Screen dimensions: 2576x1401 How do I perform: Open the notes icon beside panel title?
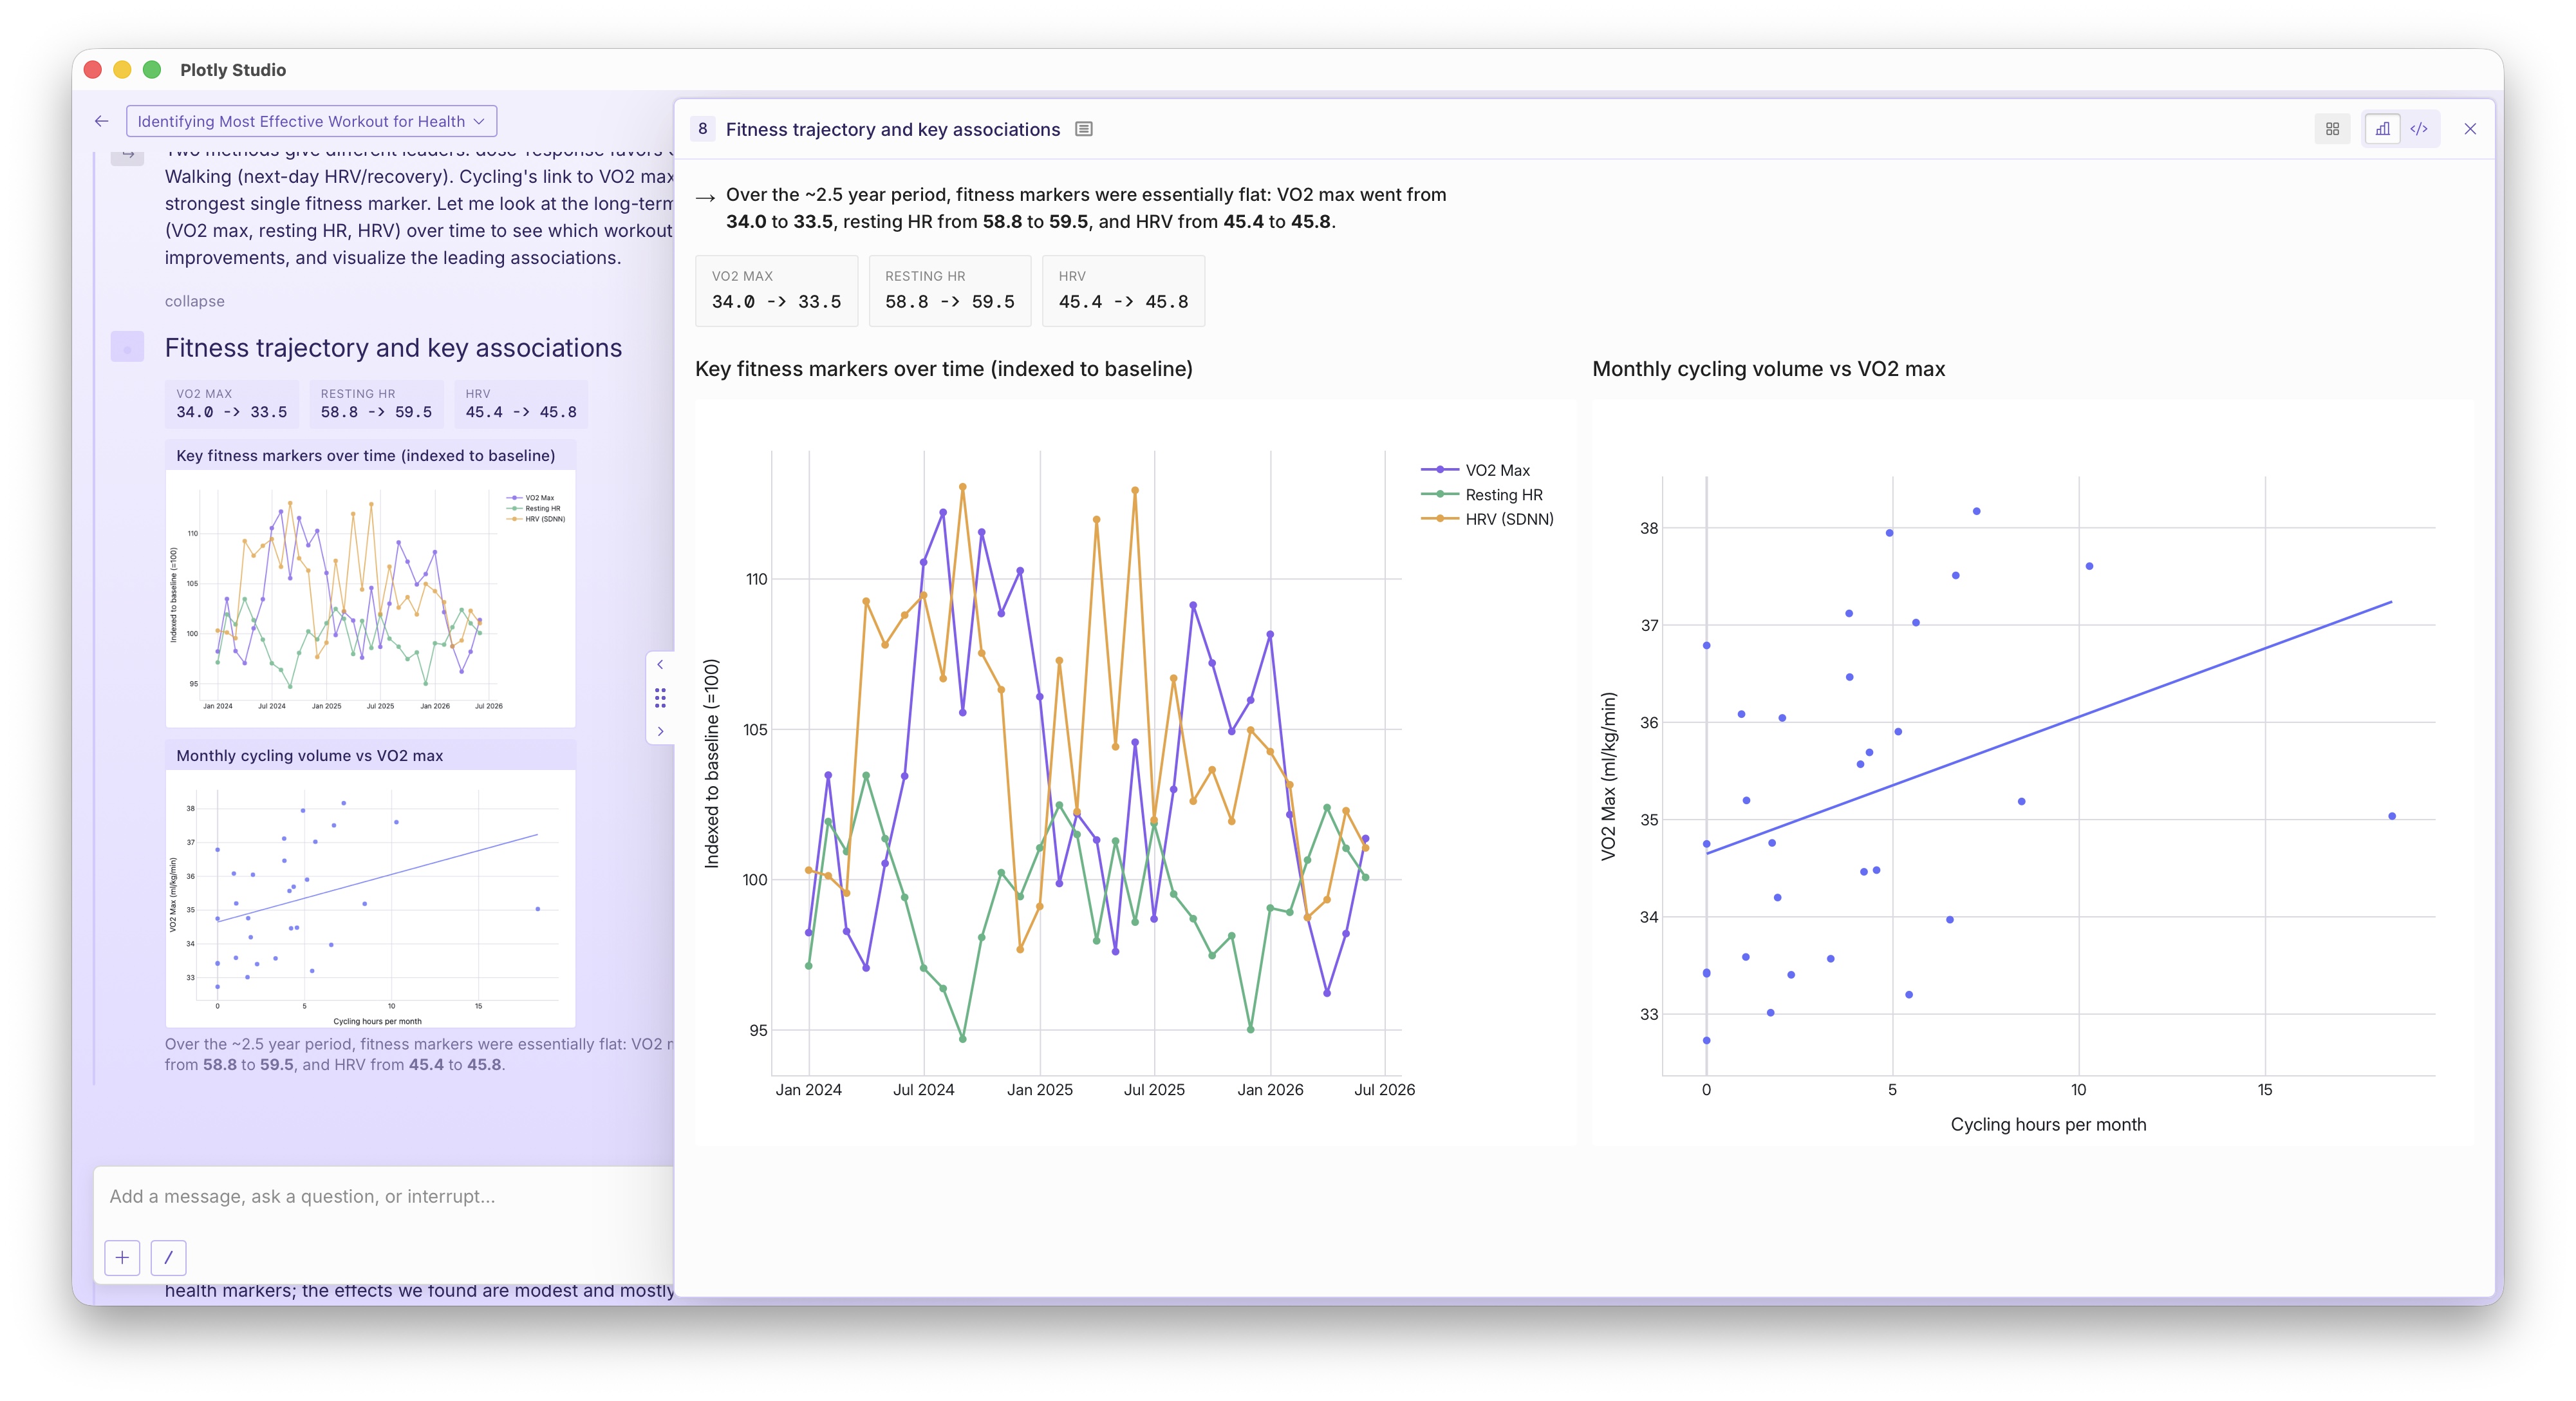click(x=1083, y=129)
